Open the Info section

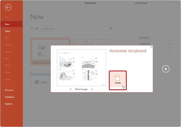click(7, 17)
